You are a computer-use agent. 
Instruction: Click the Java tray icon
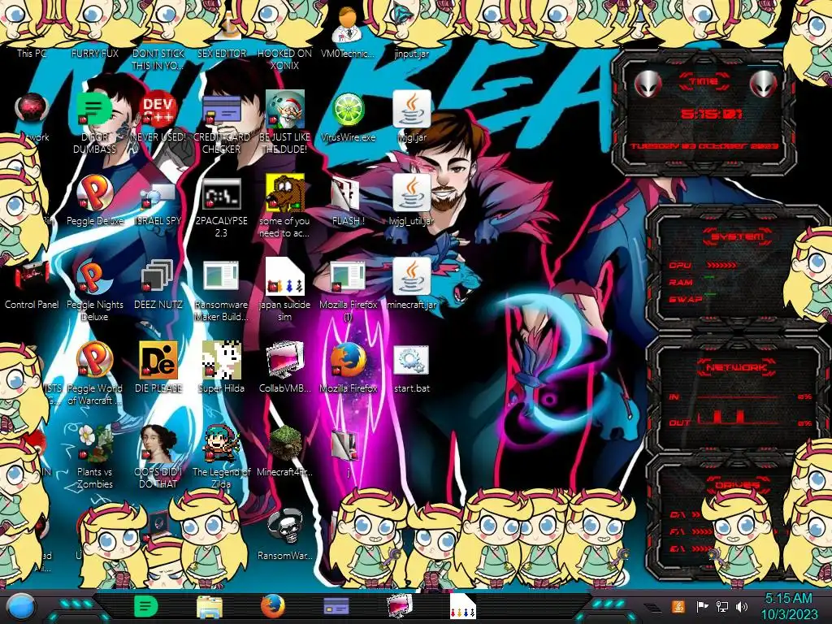(678, 606)
